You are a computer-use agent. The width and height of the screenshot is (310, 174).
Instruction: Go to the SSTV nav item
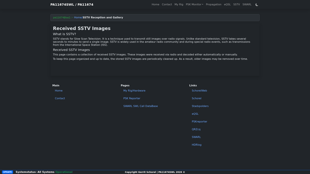[236, 5]
